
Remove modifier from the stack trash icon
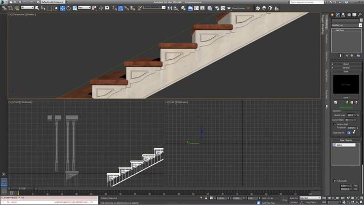pos(352,56)
